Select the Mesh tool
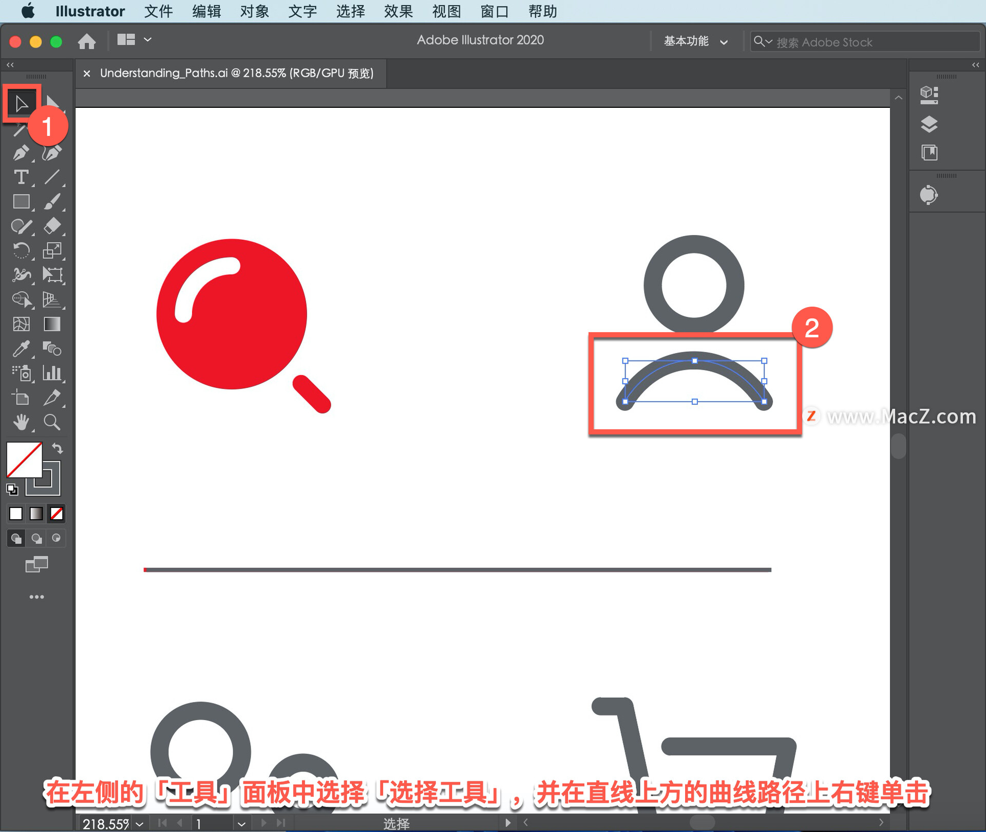986x832 pixels. click(21, 324)
